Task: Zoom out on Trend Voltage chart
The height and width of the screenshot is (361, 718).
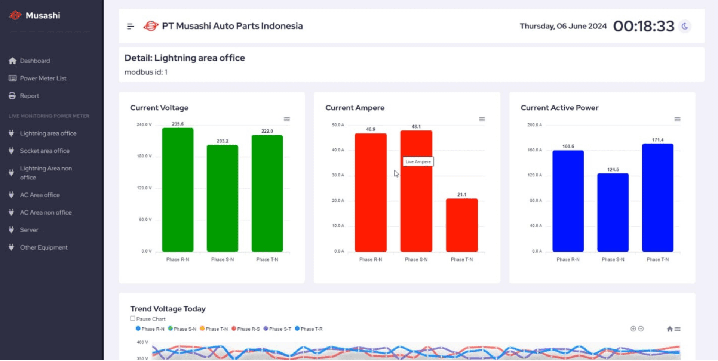Action: pos(641,329)
